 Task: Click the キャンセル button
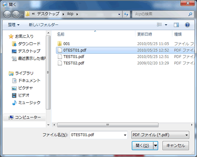176,146
